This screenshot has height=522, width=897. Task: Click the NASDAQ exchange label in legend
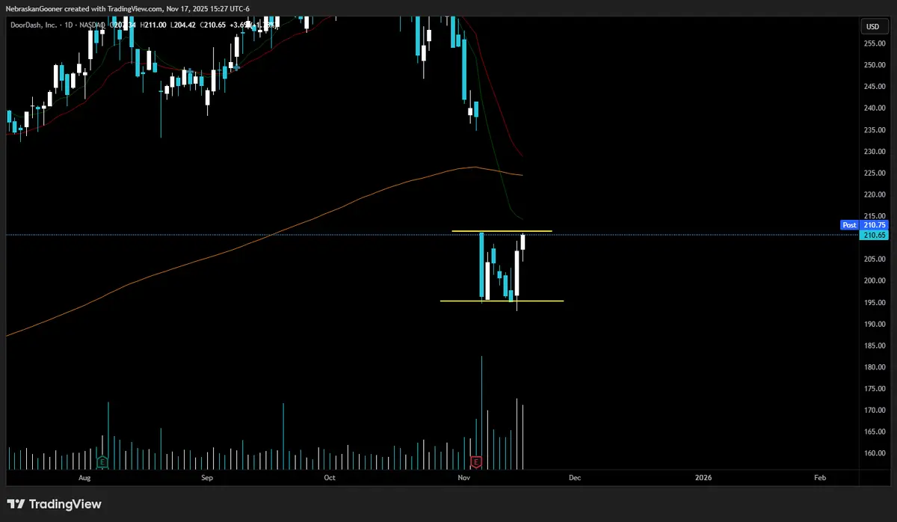[92, 25]
